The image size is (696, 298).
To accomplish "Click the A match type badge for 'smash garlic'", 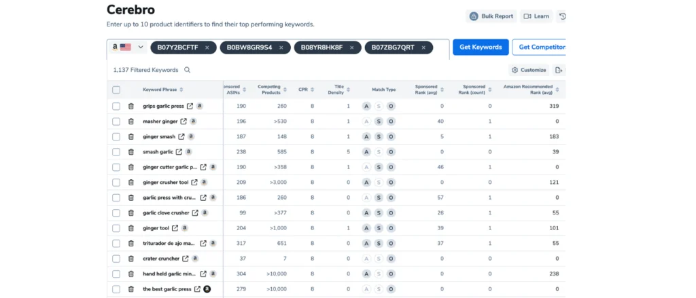I will [x=366, y=151].
